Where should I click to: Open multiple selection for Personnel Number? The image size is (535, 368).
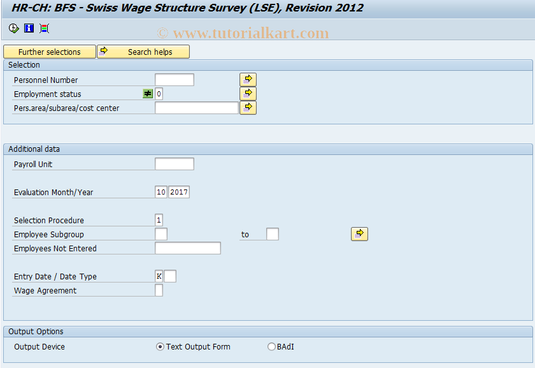pos(248,80)
